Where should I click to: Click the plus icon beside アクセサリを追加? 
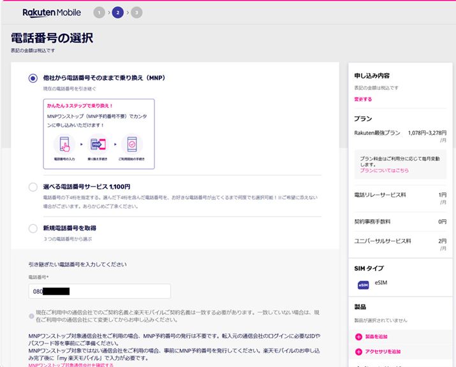tap(358, 351)
